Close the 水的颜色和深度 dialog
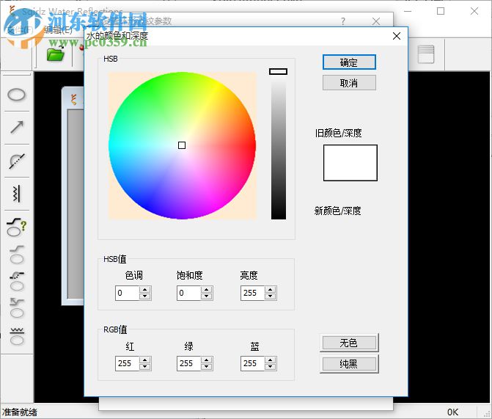492x419 pixels. [397, 36]
